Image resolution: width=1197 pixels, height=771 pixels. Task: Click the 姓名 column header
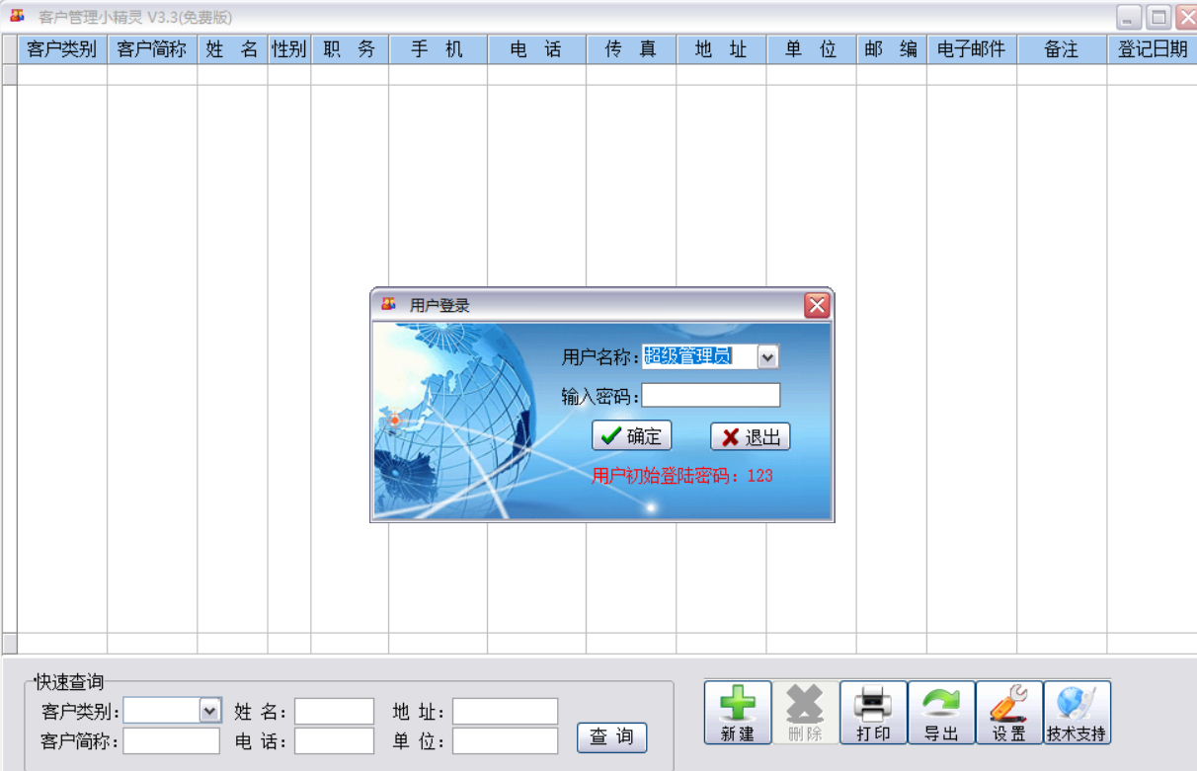(x=232, y=49)
